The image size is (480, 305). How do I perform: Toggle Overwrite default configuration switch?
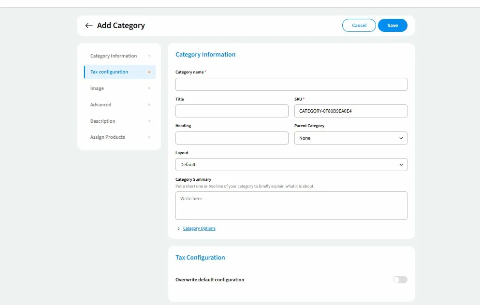(400, 280)
